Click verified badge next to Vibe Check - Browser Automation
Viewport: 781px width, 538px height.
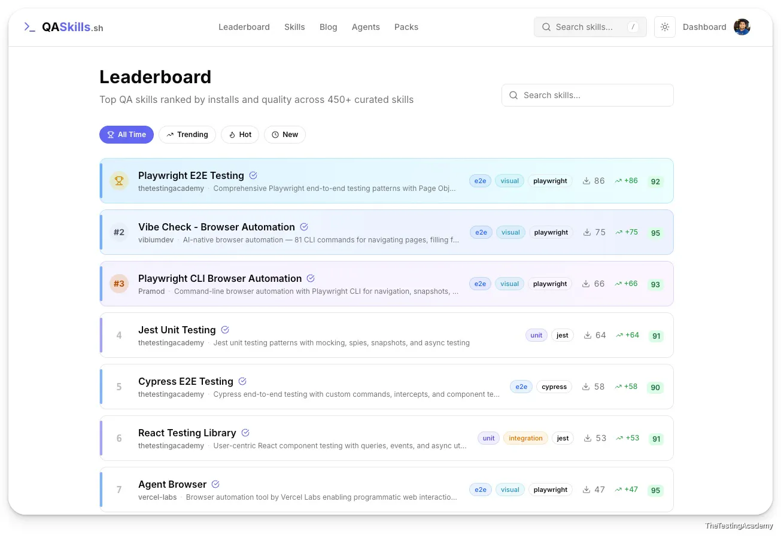(x=304, y=227)
